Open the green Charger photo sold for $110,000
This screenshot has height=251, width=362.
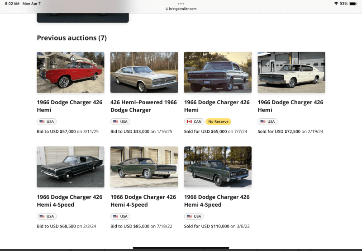point(218,167)
